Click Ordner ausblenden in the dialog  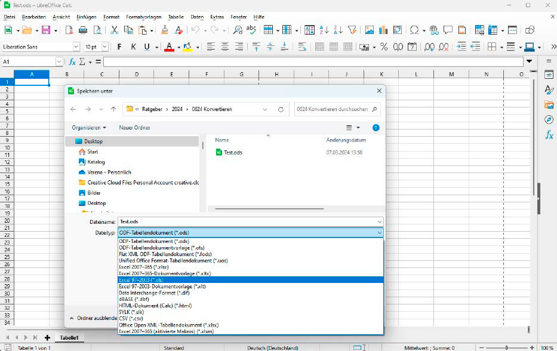(x=95, y=318)
